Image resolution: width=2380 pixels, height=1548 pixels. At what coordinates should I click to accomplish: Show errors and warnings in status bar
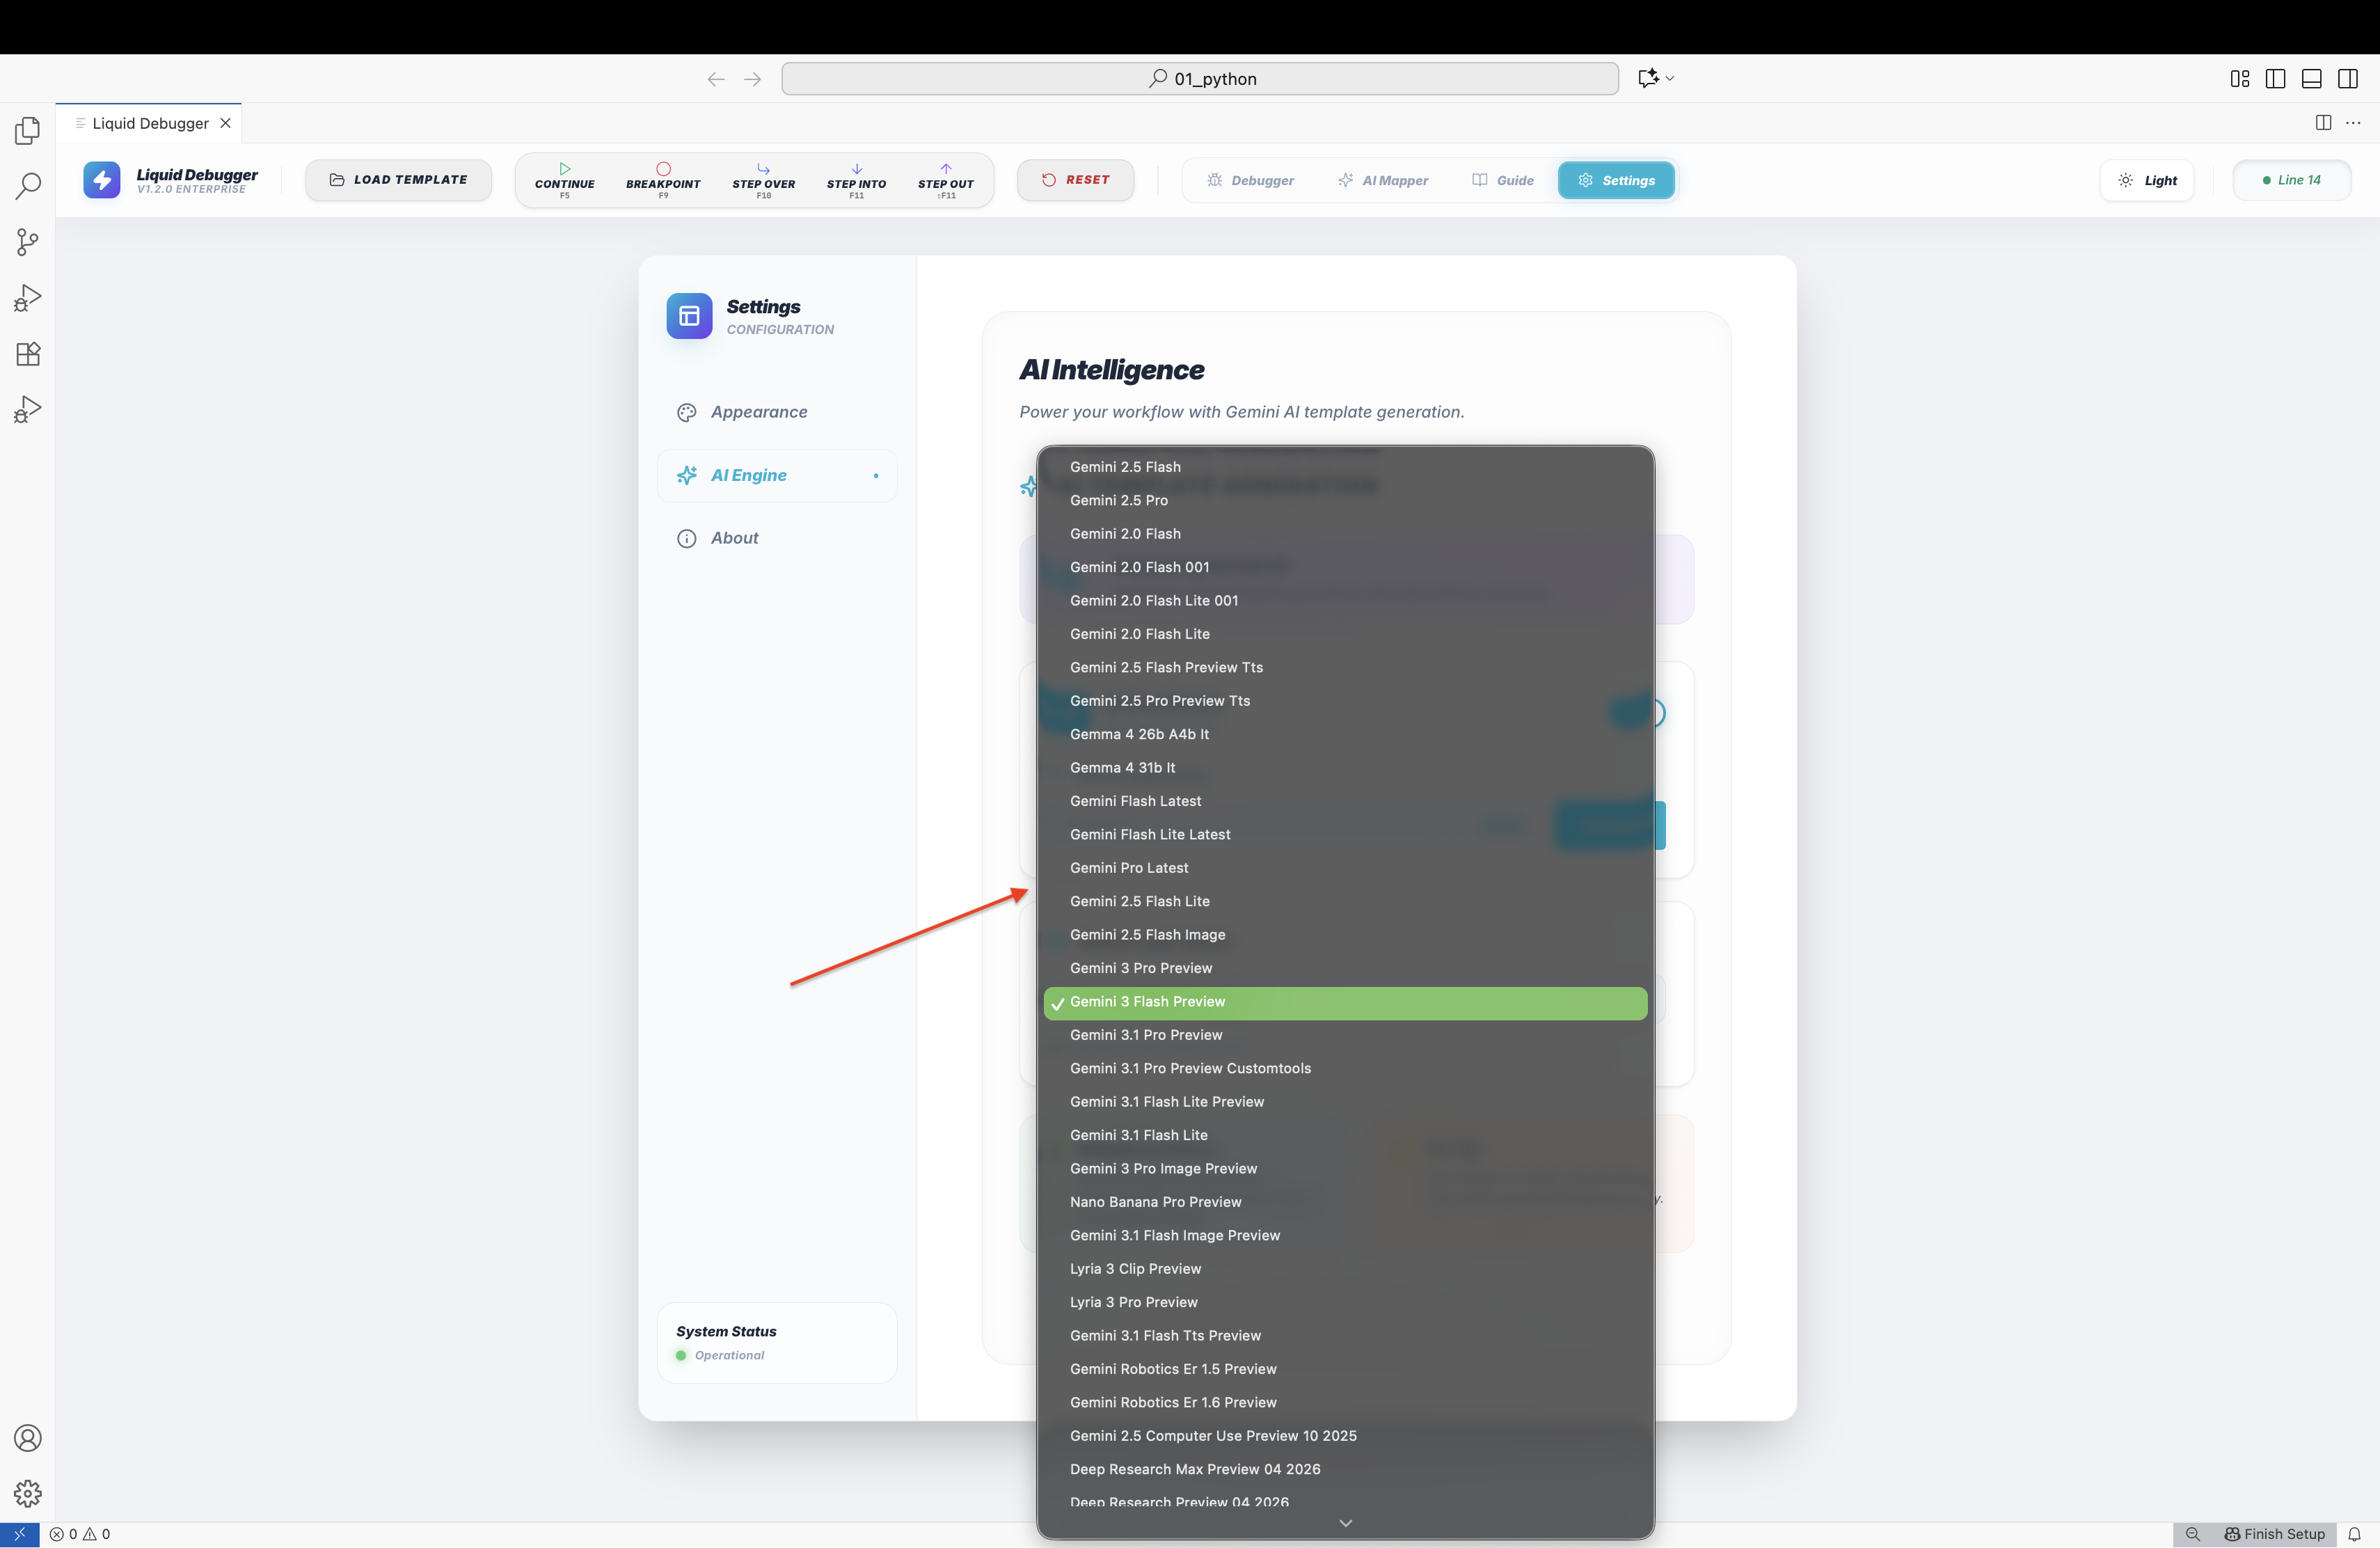click(x=80, y=1535)
